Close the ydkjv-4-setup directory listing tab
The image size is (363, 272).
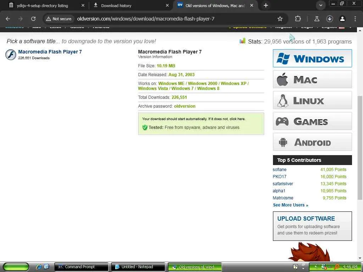click(83, 5)
